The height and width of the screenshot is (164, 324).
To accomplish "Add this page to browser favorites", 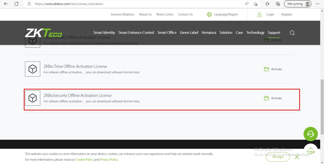I will pos(255,4).
